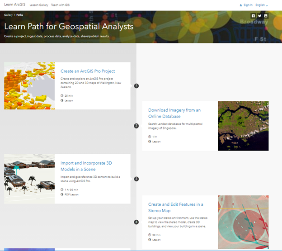The image size is (282, 251).
Task: Click the 'Import and georeference 3D content' description
Action: 90,179
